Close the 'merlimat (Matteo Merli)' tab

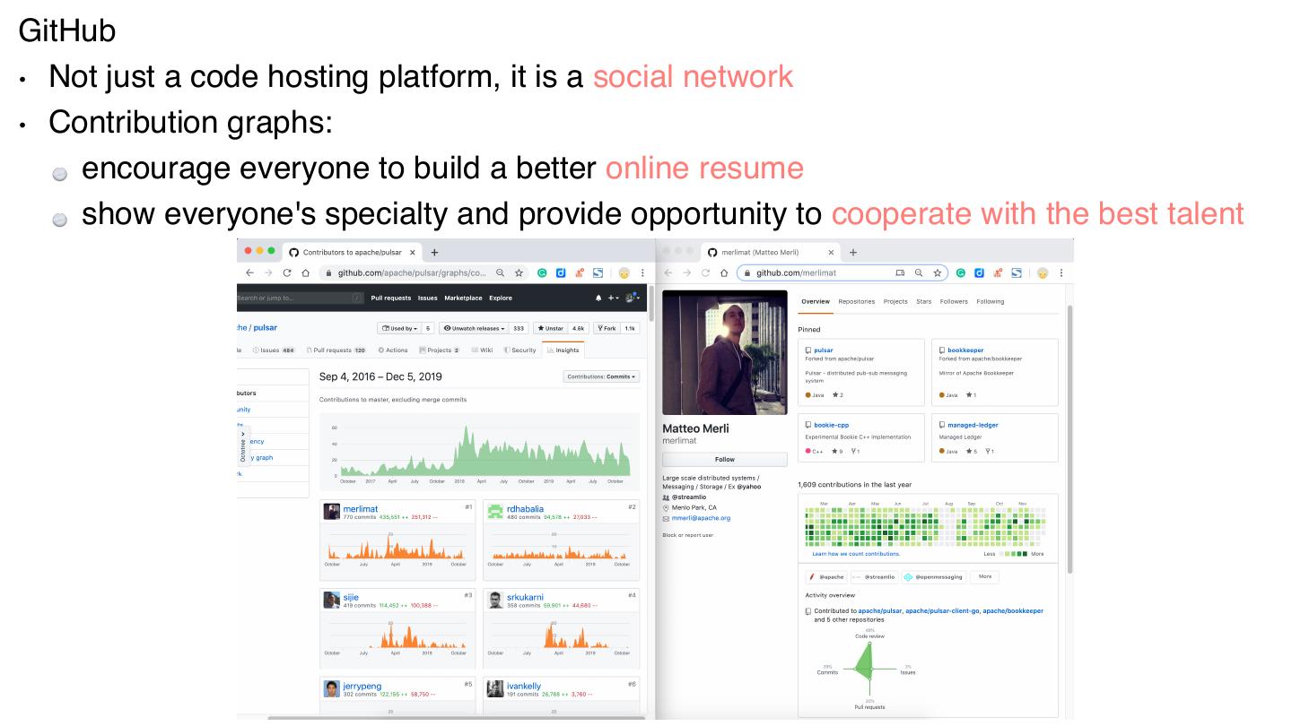point(831,253)
